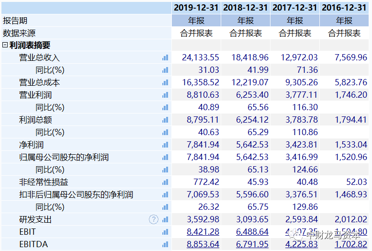Click revenue growth value 71.36
Viewport: 372px width, 251px height.
click(307, 70)
